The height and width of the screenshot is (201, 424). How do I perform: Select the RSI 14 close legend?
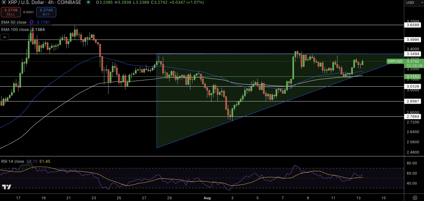[13, 161]
